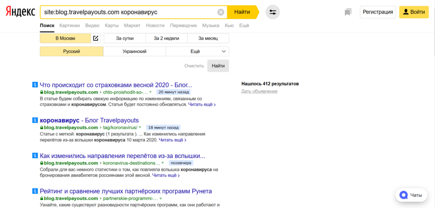
Task: Open the bookmarks collection icon
Action: coord(348,12)
